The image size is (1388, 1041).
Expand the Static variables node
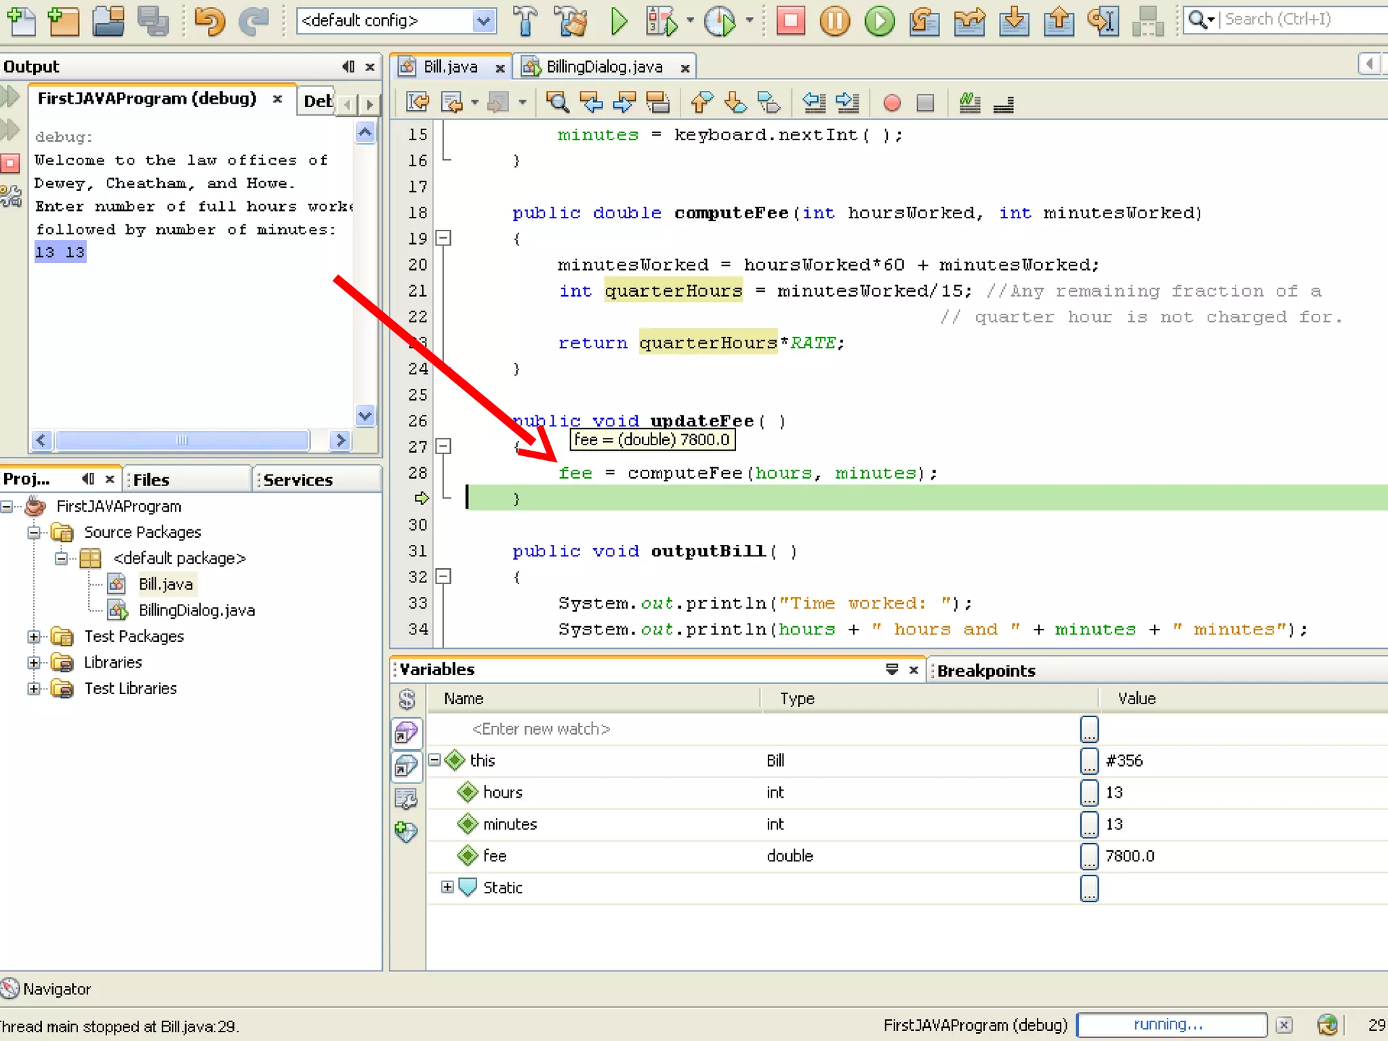[447, 887]
